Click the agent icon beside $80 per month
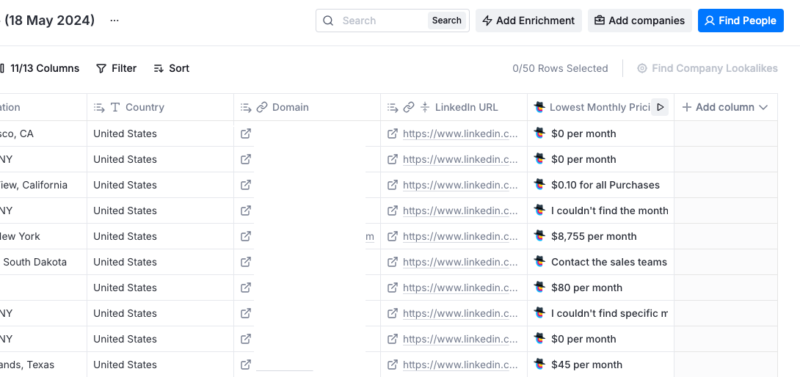 click(x=539, y=288)
